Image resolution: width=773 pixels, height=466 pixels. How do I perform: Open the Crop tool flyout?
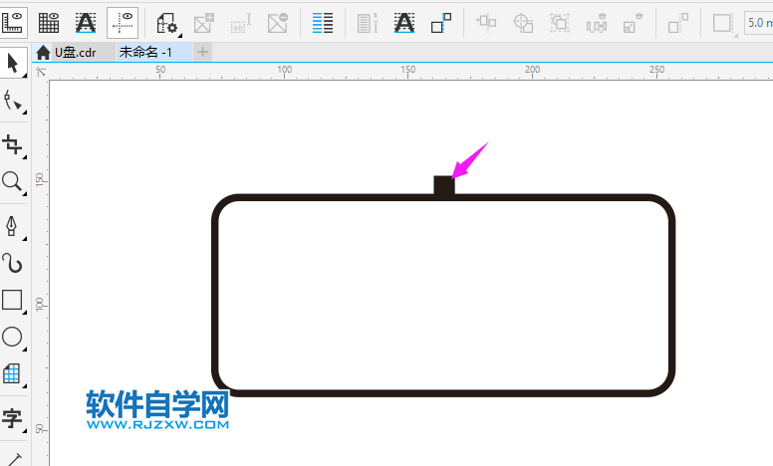pos(13,145)
